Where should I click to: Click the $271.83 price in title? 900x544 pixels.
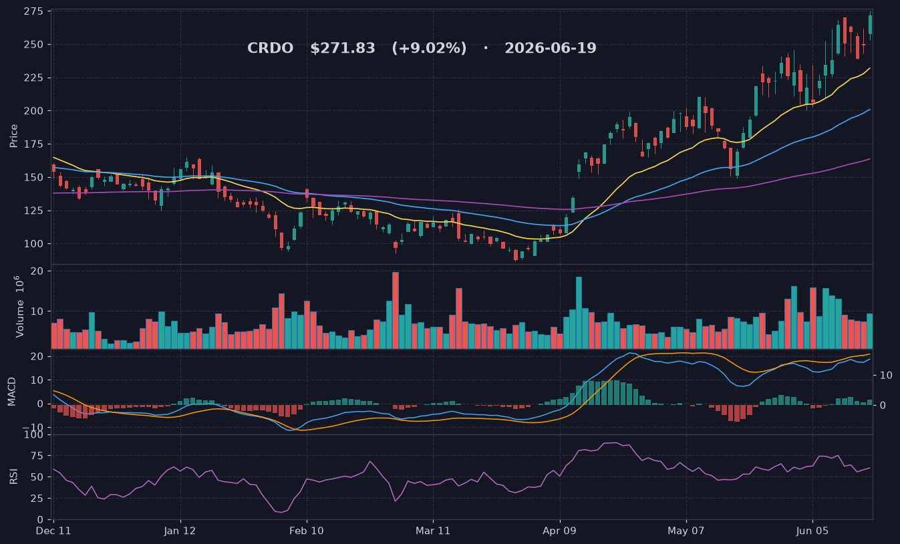[343, 48]
